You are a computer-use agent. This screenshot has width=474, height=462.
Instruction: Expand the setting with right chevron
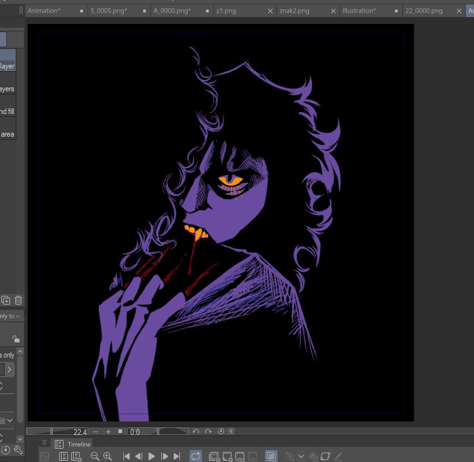click(9, 369)
